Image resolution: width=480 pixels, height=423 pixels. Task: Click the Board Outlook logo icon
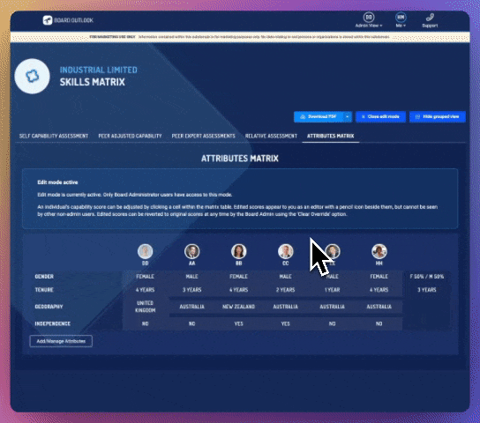coord(48,20)
